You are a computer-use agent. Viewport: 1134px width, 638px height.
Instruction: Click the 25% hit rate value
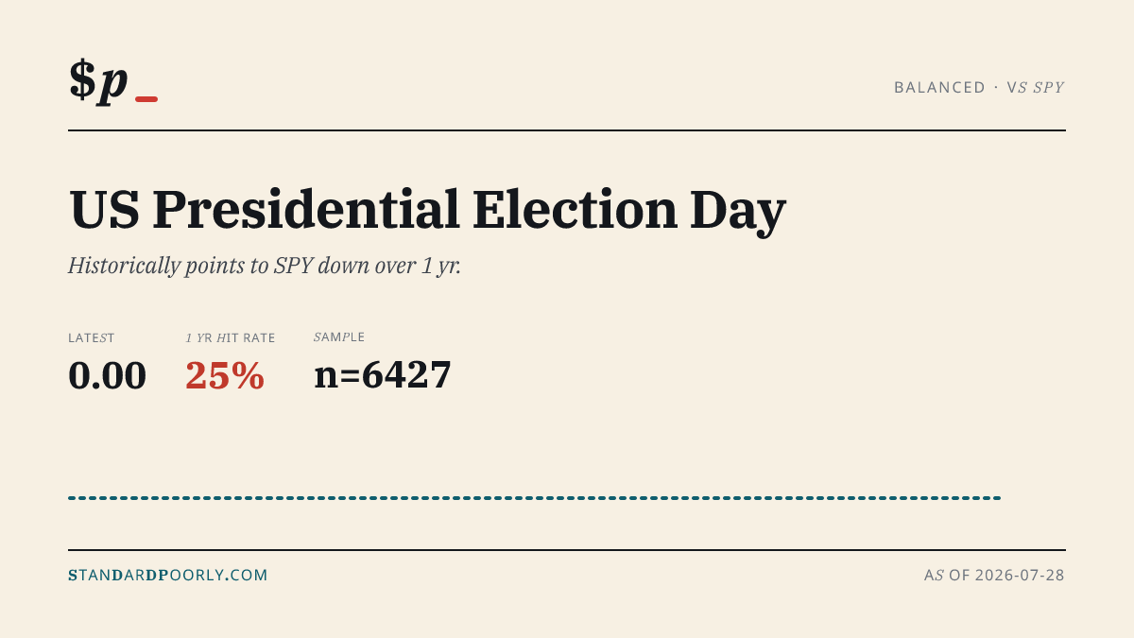tap(225, 375)
